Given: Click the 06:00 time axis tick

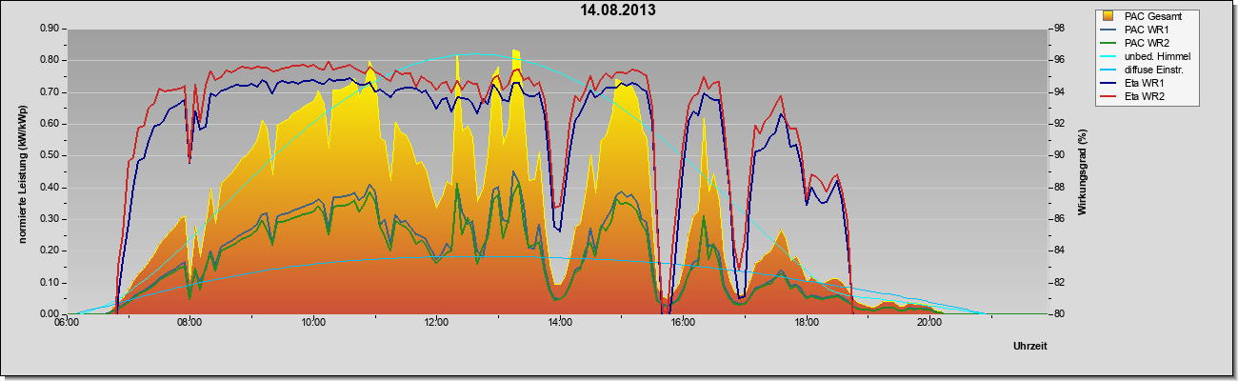Looking at the screenshot, I should (x=66, y=322).
